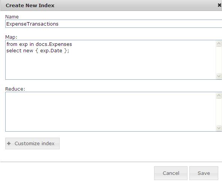Place cursor in "select new { exp.Date };" line
Screen dimensions: 222x182
(x=38, y=51)
